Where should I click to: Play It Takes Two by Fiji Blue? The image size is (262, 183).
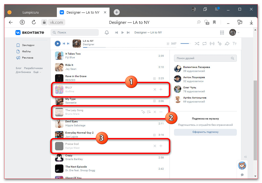click(110, 56)
